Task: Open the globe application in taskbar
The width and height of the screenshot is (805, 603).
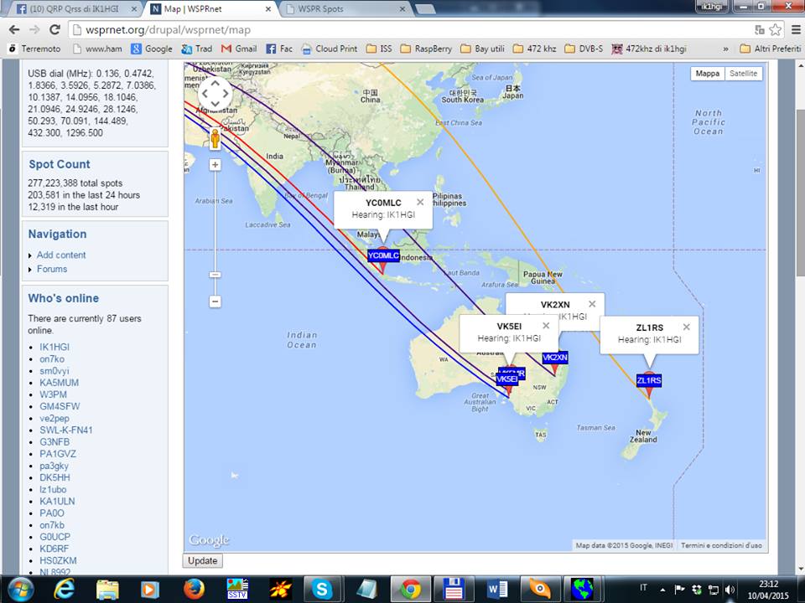Action: click(x=583, y=589)
